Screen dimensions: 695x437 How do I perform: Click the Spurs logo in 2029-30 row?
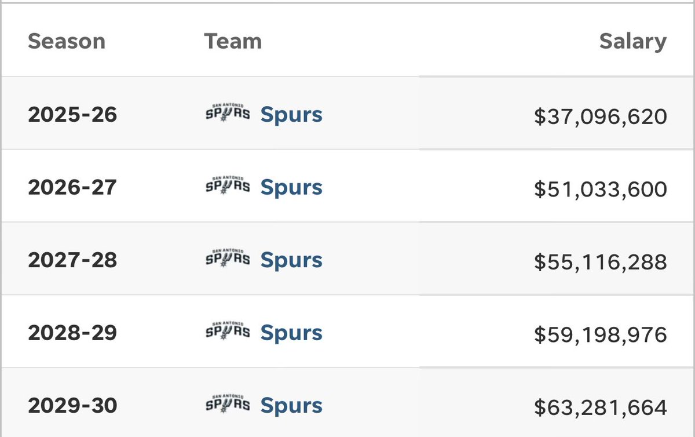click(x=228, y=403)
